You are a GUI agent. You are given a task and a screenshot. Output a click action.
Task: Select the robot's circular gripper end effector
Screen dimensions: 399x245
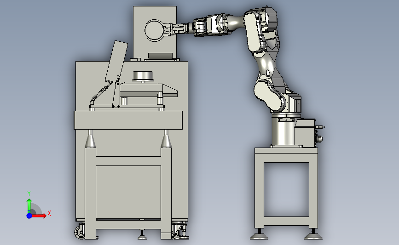(155, 30)
